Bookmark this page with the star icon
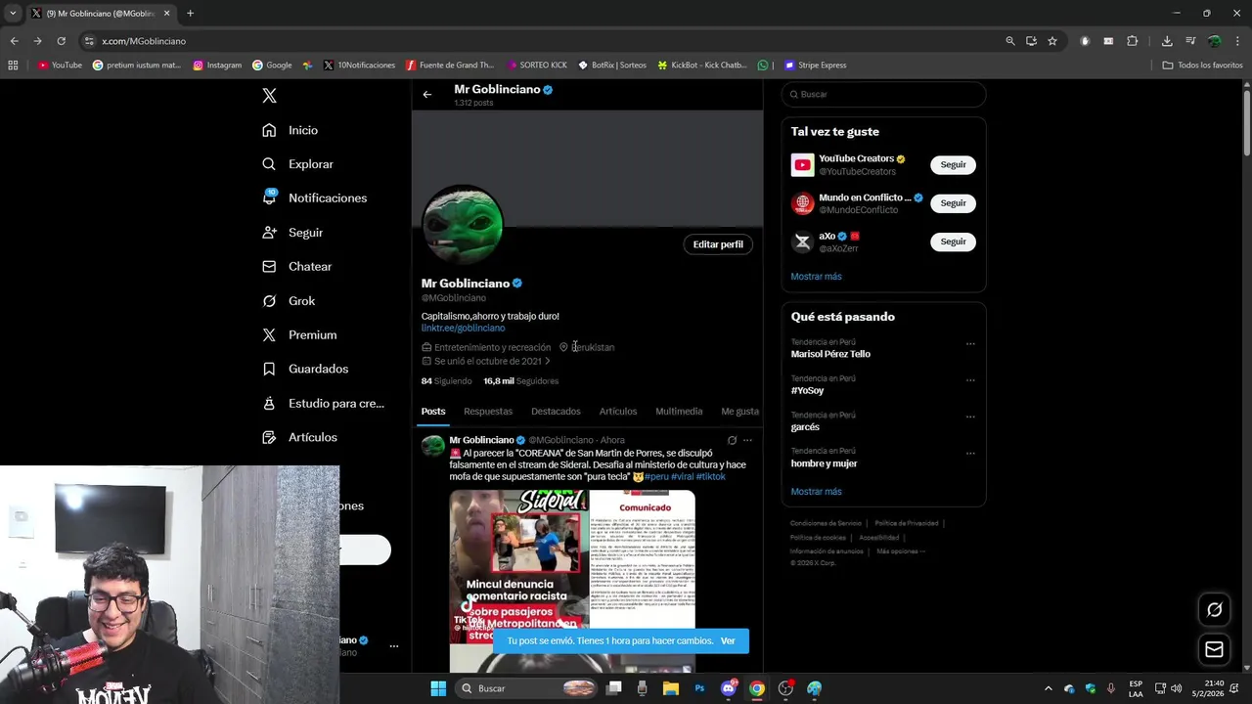The height and width of the screenshot is (704, 1252). [1052, 41]
